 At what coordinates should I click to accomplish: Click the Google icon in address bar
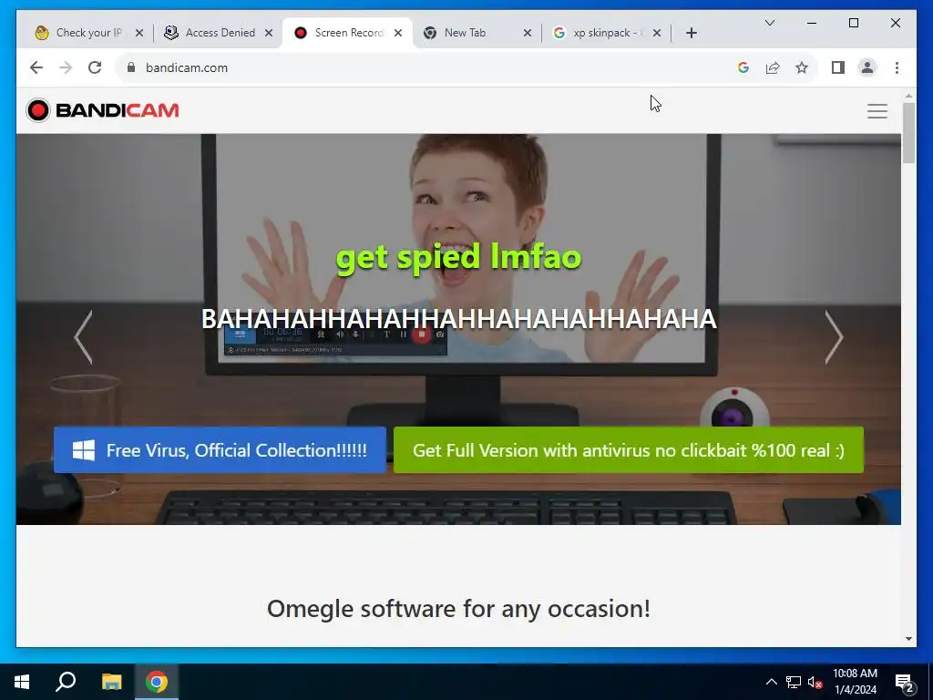click(x=743, y=67)
